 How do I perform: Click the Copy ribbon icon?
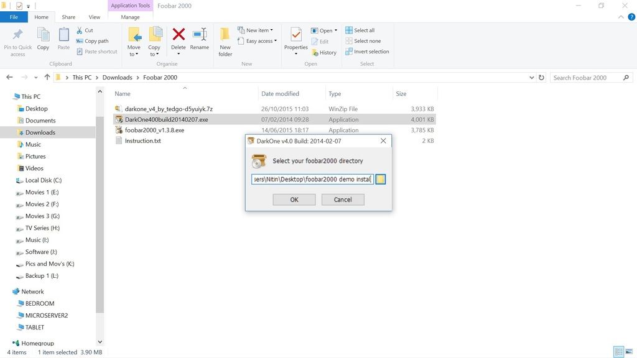click(x=43, y=35)
